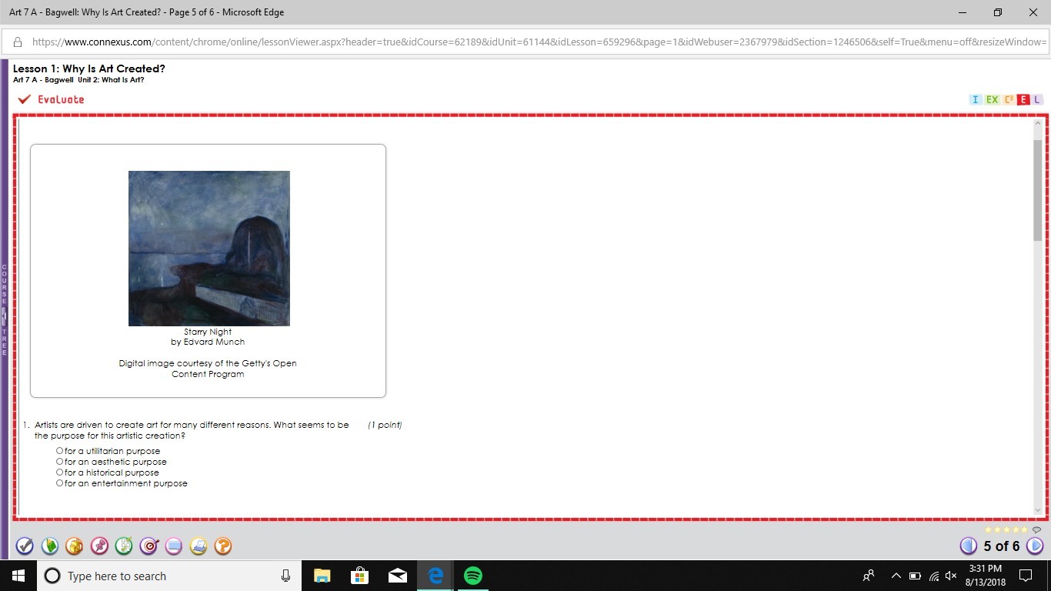Click the red Evaluate checkmark icon
The image size is (1051, 591).
25,99
